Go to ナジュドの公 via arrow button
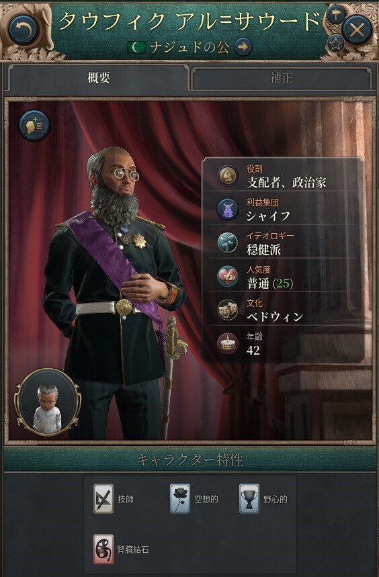379x577 pixels. 243,47
